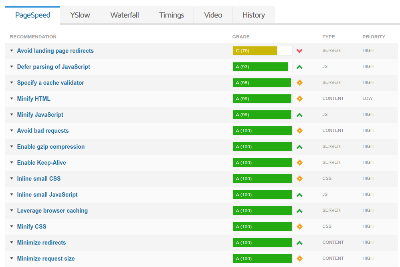
Task: Open the Minimize redirects recommendation link
Action: tap(41, 243)
